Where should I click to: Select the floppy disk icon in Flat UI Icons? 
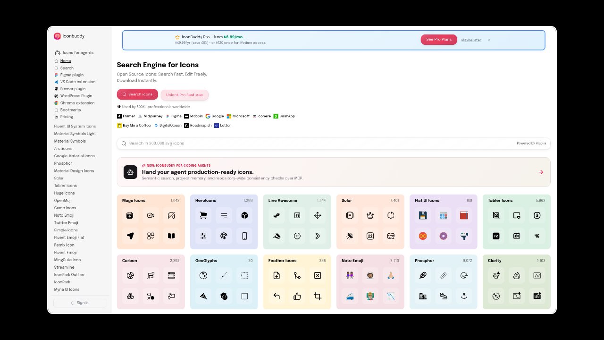click(x=423, y=215)
